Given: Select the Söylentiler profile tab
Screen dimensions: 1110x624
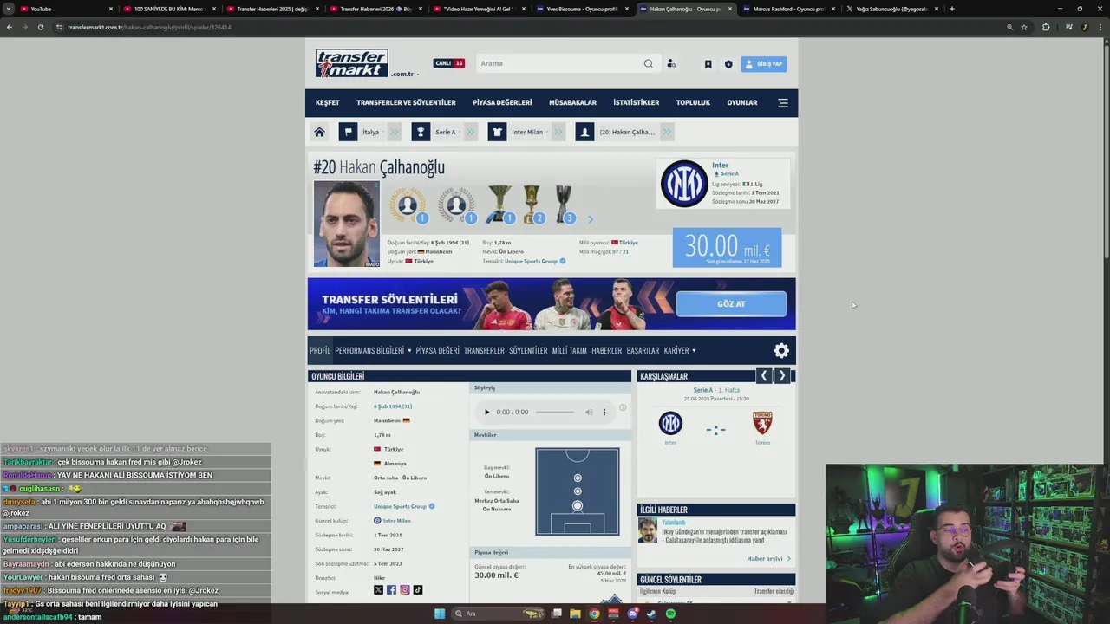Looking at the screenshot, I should pos(528,350).
